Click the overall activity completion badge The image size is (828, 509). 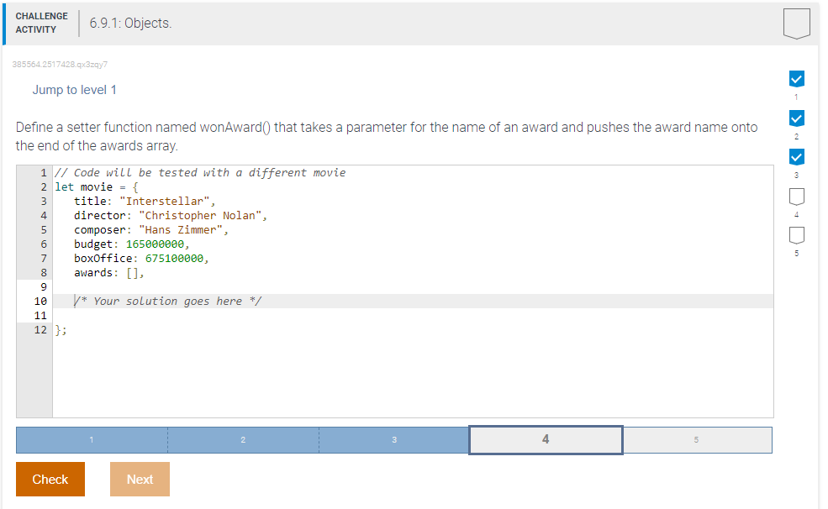click(x=795, y=23)
